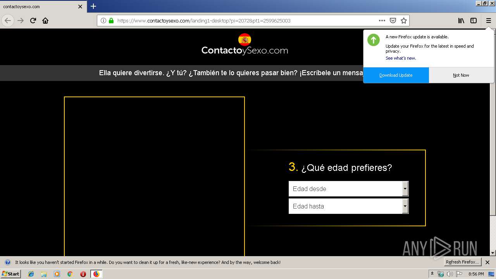Click the 8:56 PM clock

pyautogui.click(x=476, y=274)
